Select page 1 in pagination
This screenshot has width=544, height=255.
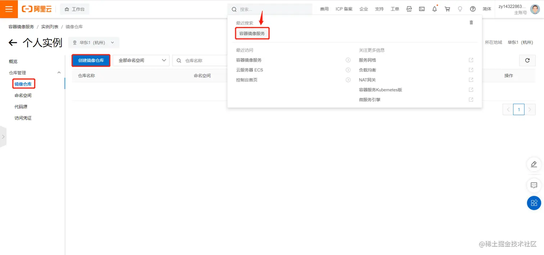[519, 110]
